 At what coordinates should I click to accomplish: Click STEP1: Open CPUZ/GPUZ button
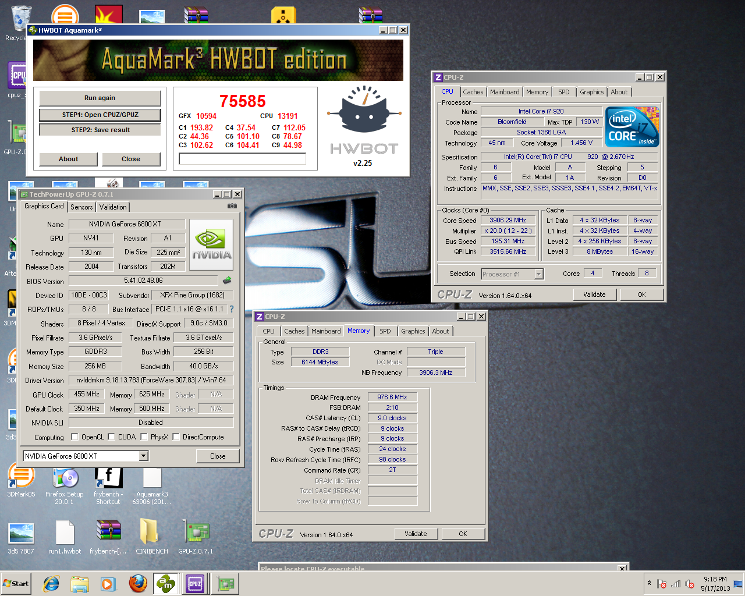(100, 115)
